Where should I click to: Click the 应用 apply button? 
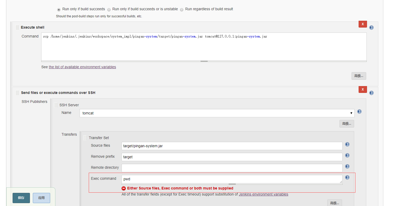coord(41,198)
